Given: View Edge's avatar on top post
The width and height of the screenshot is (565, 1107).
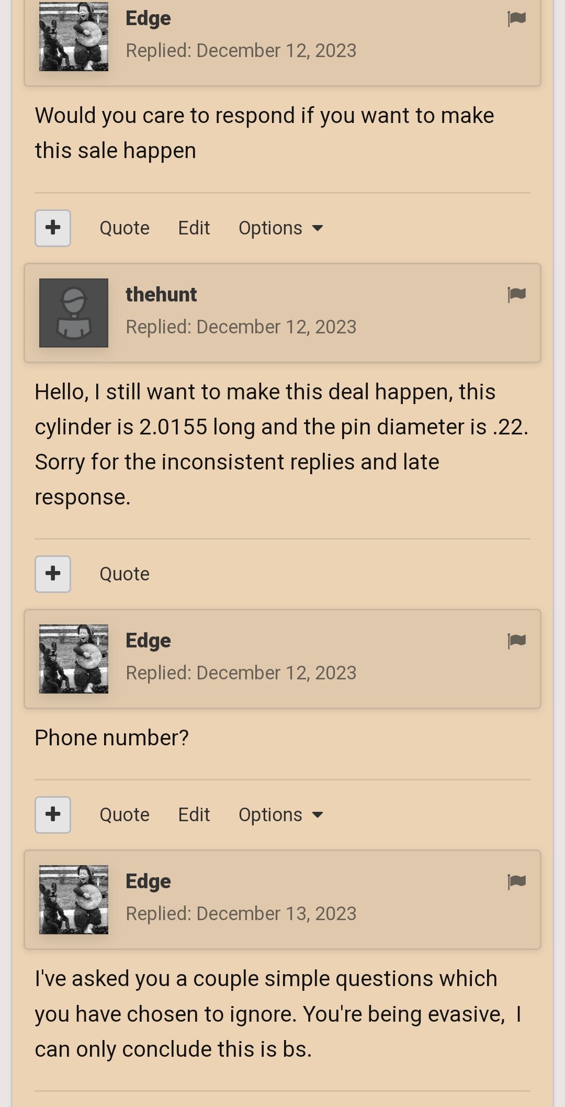Looking at the screenshot, I should 74,36.
